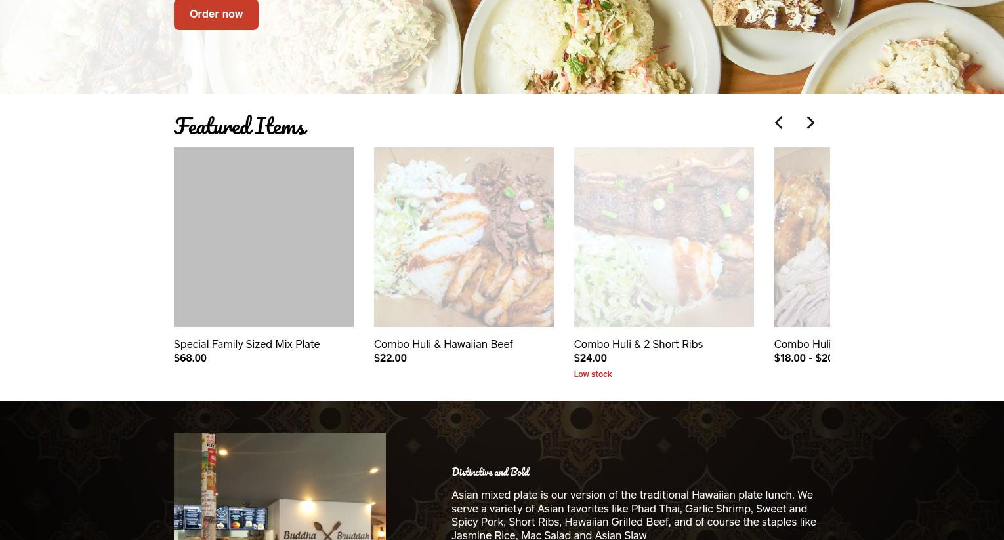Click the $22.00 price label
The width and height of the screenshot is (1004, 540).
coord(390,358)
